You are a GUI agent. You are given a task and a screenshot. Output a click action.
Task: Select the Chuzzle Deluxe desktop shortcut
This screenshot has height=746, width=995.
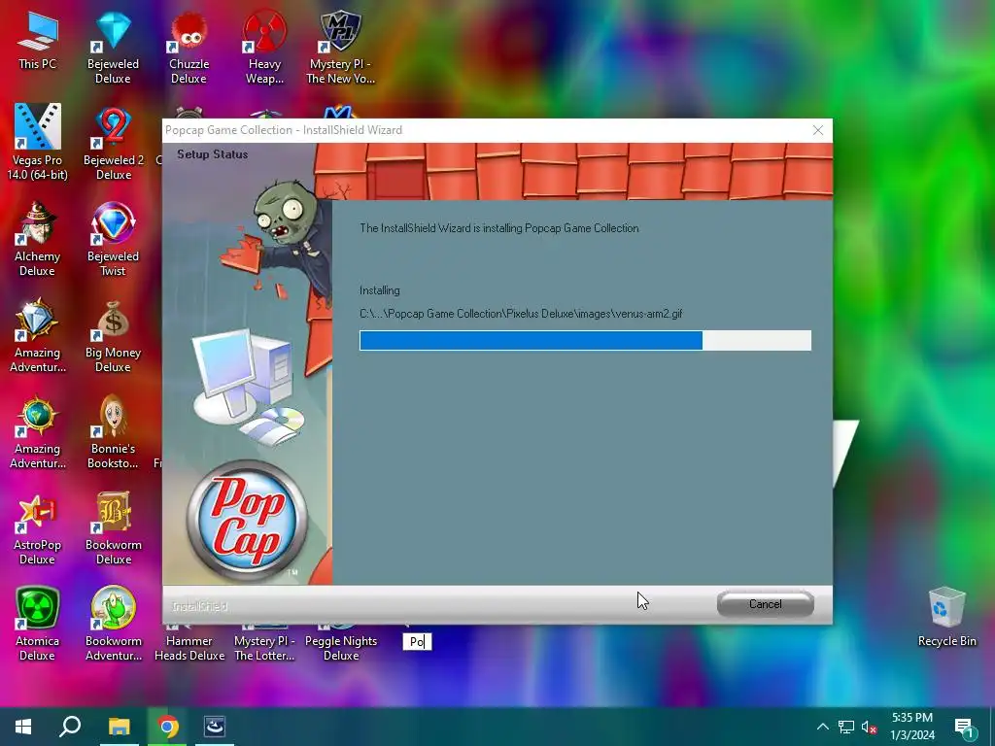189,48
